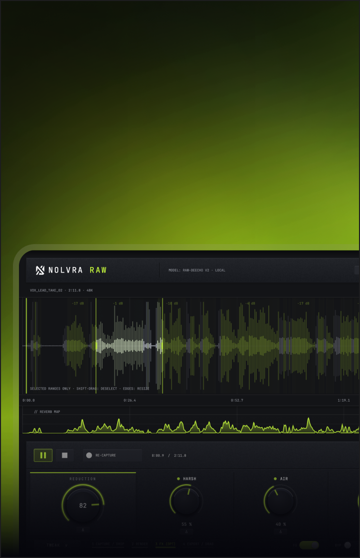
Task: Toggle the HARSH green enable dot
Action: click(179, 479)
